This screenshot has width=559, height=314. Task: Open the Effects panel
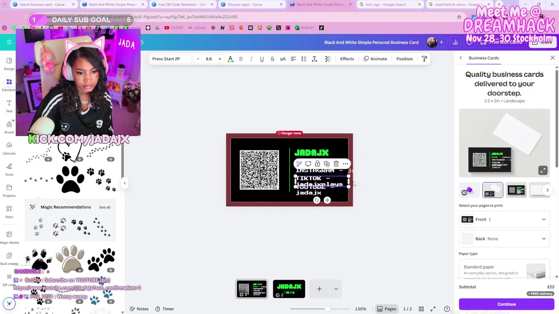pyautogui.click(x=347, y=59)
